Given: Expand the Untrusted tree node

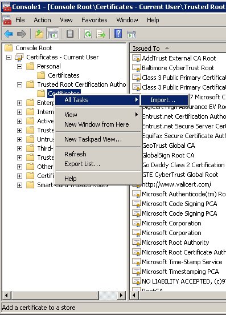Looking at the screenshot, I should click(19, 139).
